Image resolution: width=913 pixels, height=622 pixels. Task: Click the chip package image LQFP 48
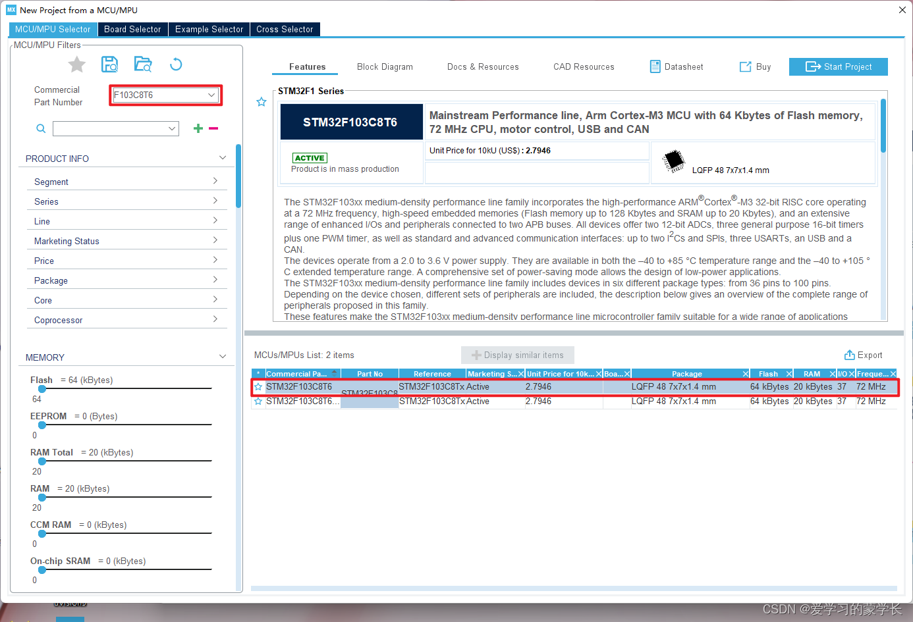[673, 160]
